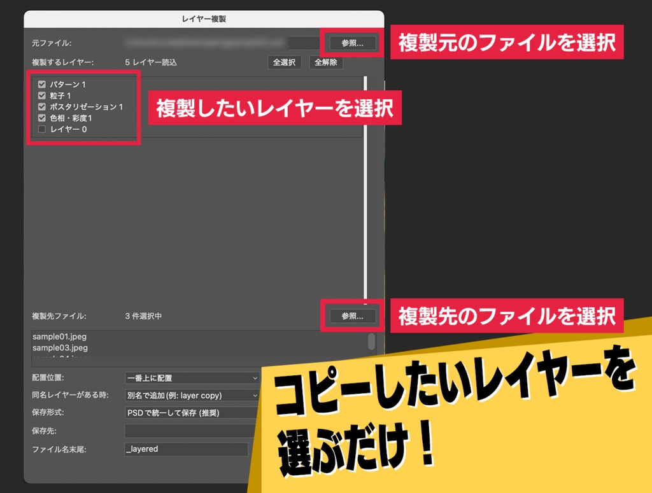The height and width of the screenshot is (493, 652).
Task: Click the 全選択 button
Action: pyautogui.click(x=285, y=62)
